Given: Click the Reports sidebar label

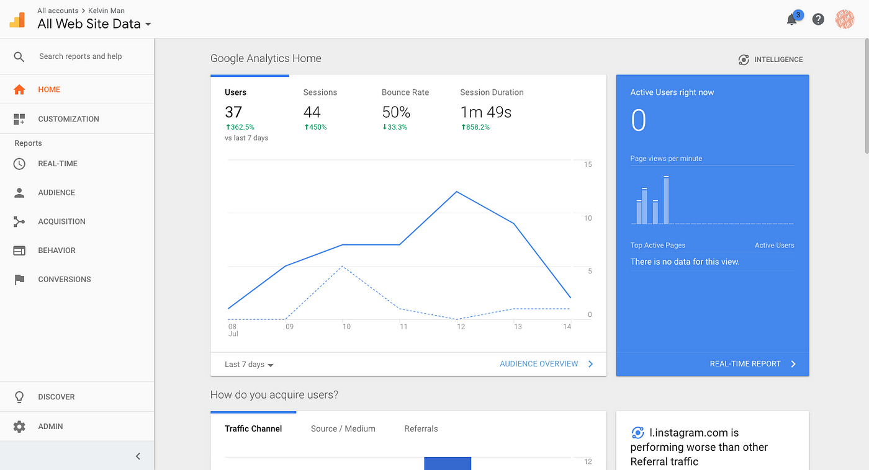Looking at the screenshot, I should 29,143.
